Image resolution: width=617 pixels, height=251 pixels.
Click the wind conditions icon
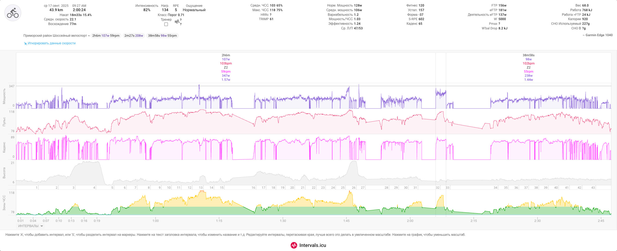coord(177,21)
